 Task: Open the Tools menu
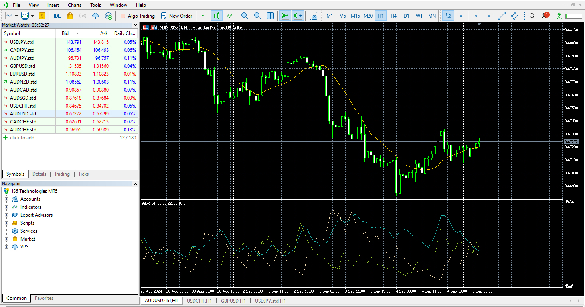[95, 5]
